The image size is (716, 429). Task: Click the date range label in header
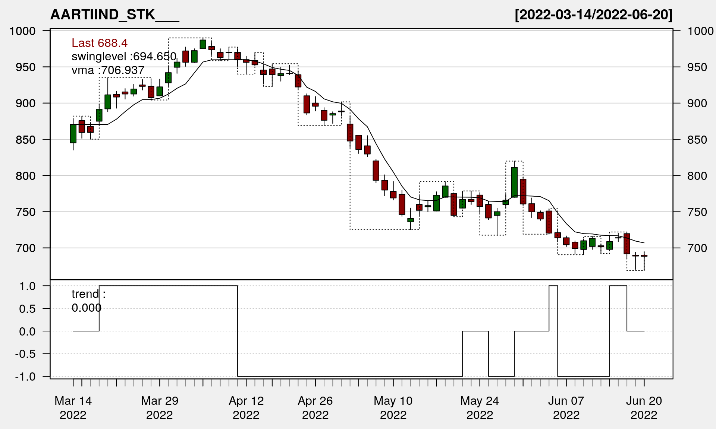[593, 15]
